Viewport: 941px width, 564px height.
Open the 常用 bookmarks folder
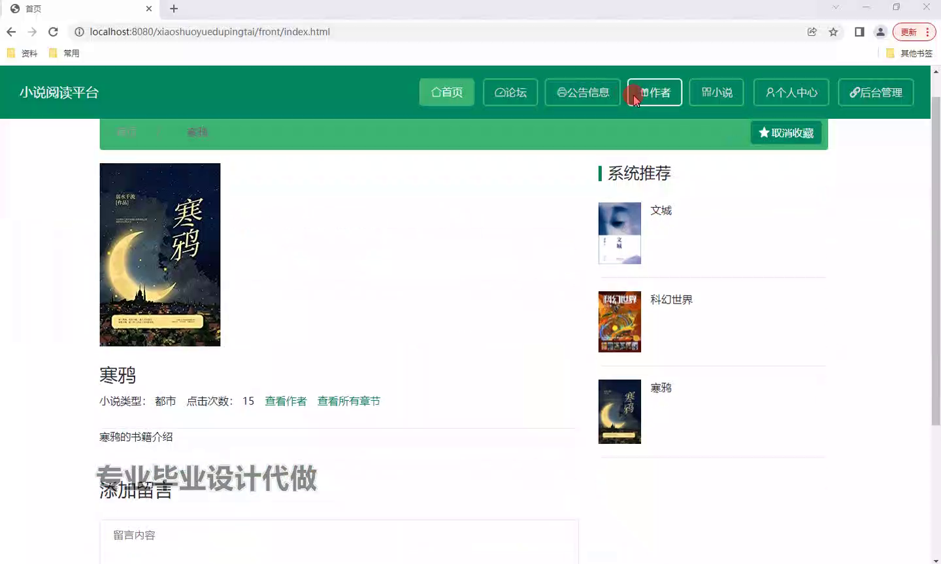point(64,53)
